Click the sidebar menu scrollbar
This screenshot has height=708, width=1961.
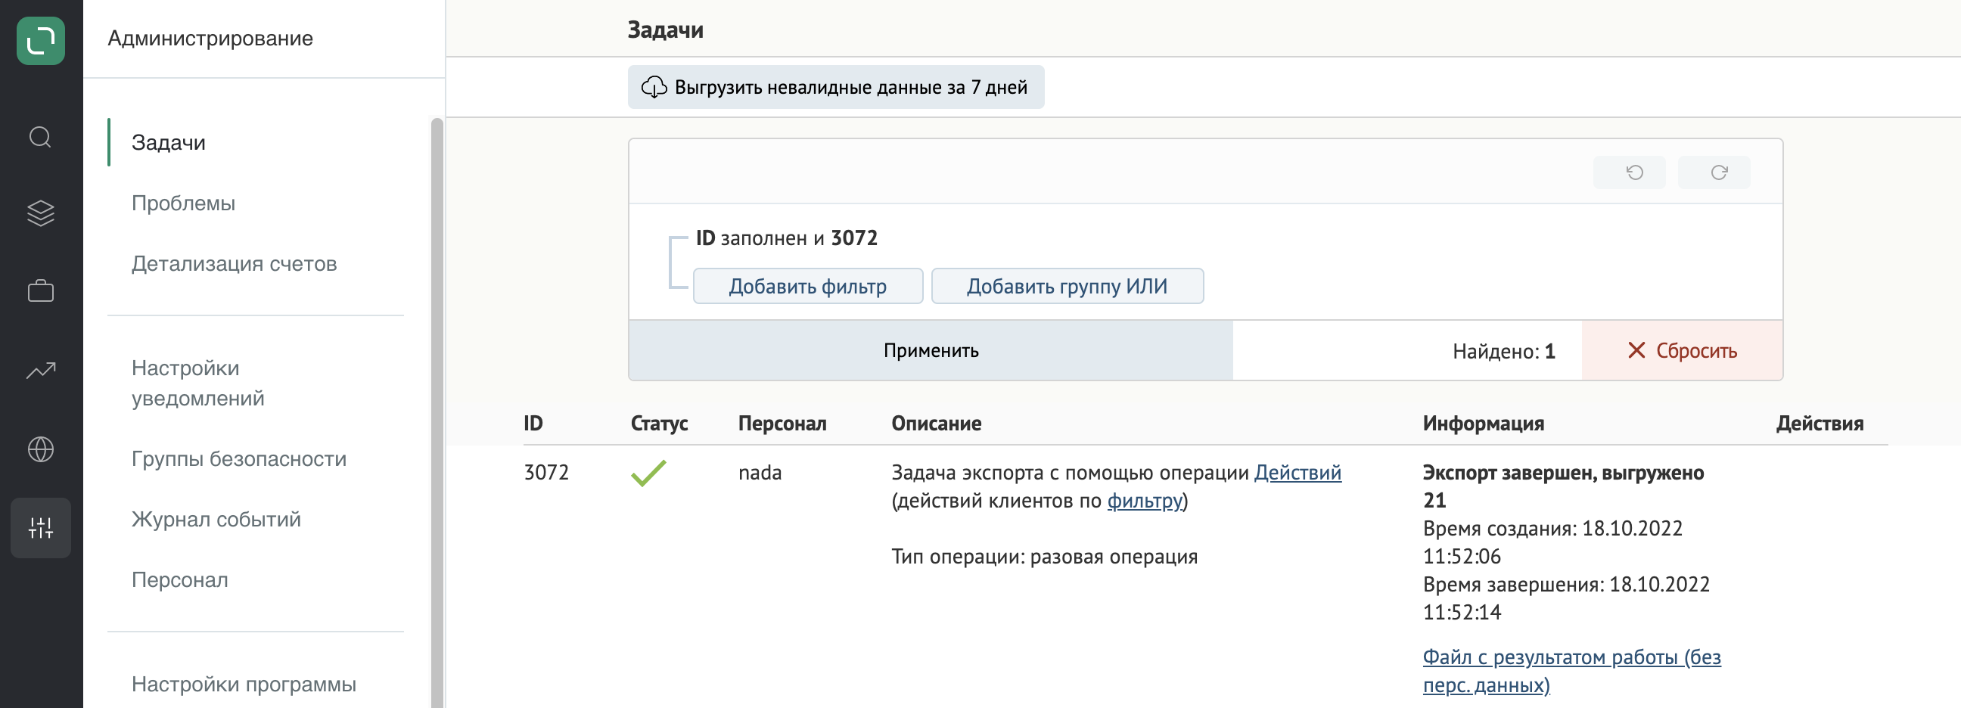[437, 411]
